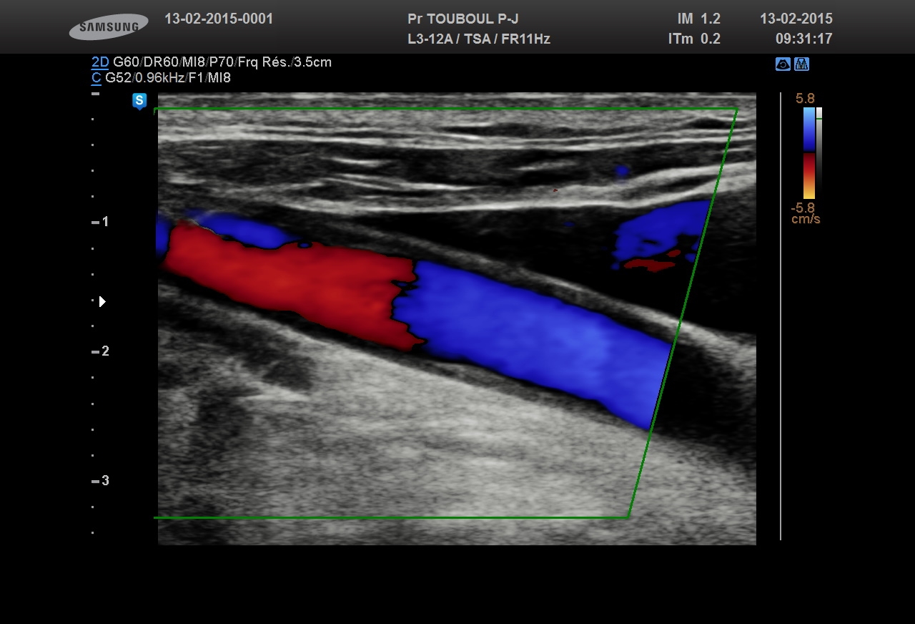Click the 5.8 maximum velocity value
The height and width of the screenshot is (624, 915).
[805, 99]
